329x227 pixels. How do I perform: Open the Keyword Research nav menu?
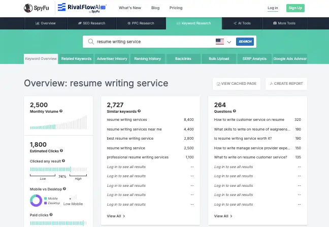[x=193, y=23]
